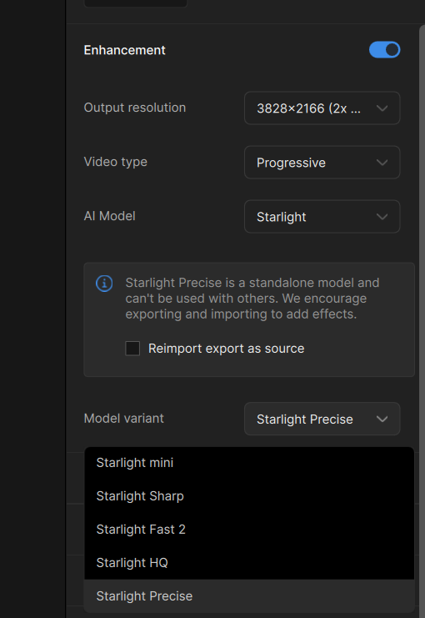The image size is (425, 618).
Task: Toggle the Enhancement switch off
Action: 384,50
